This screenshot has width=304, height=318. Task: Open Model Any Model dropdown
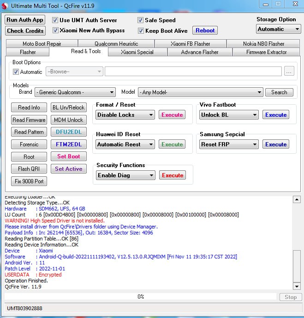point(201,92)
